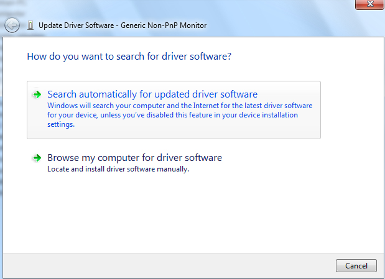Image resolution: width=385 pixels, height=279 pixels.
Task: Close the Update Driver Software window
Action: [x=370, y=4]
